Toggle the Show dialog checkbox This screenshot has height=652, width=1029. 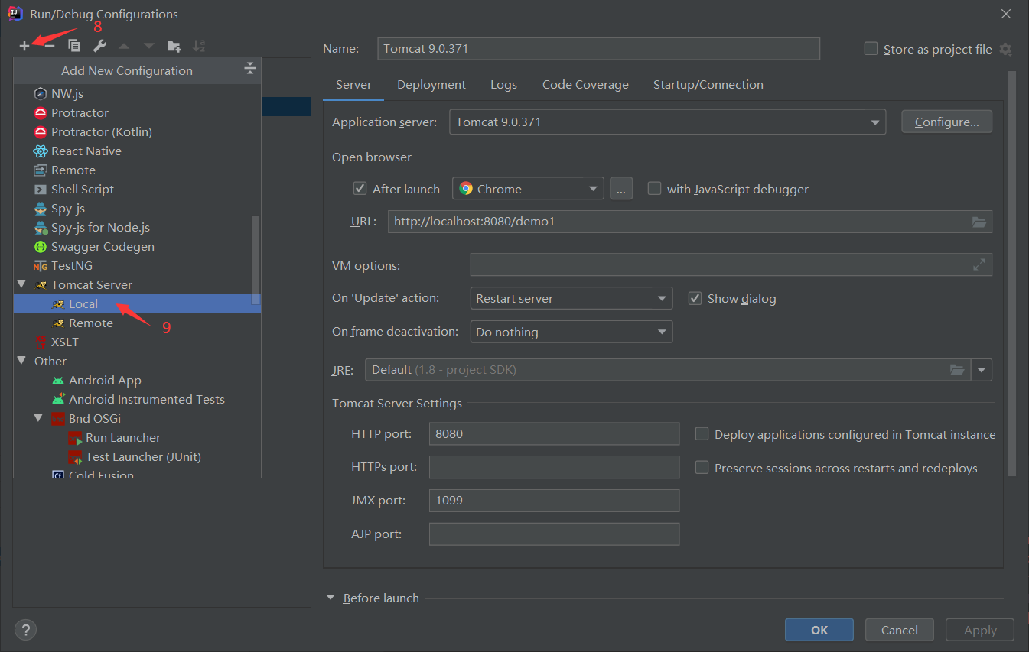(x=695, y=298)
